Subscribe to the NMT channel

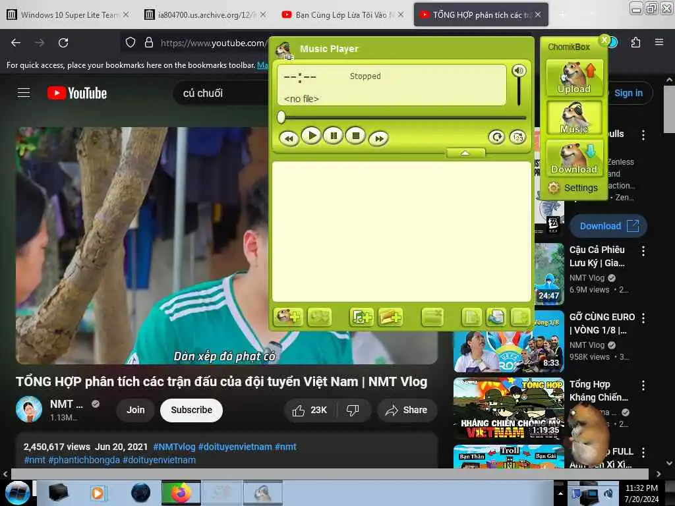coord(192,410)
